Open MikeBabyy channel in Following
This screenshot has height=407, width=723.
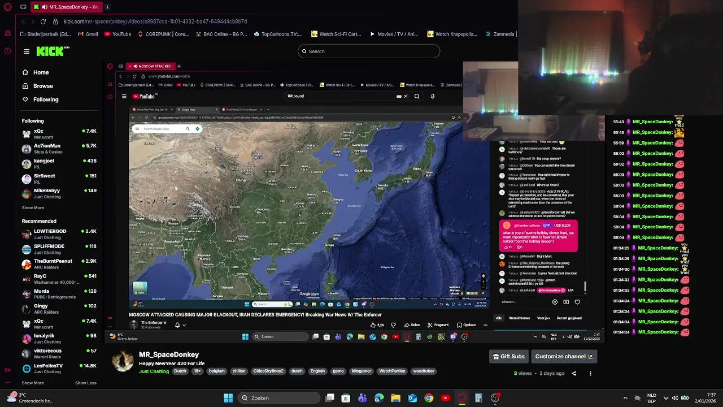(x=59, y=193)
